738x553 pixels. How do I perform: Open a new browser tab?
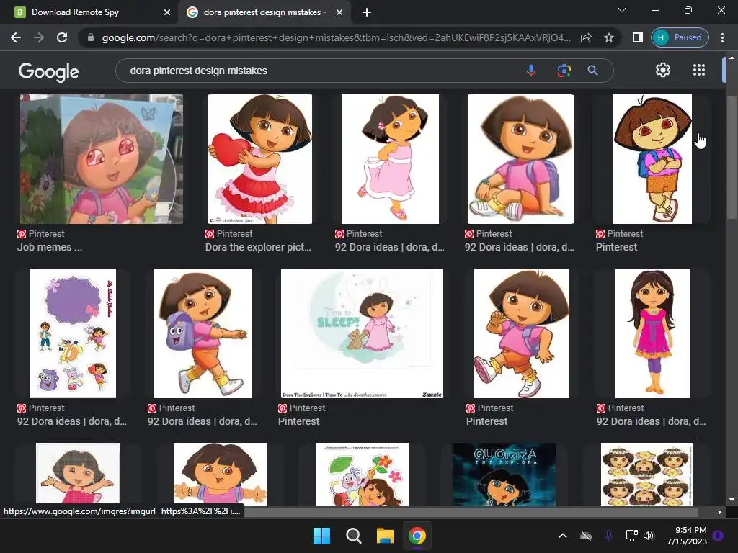[x=367, y=12]
